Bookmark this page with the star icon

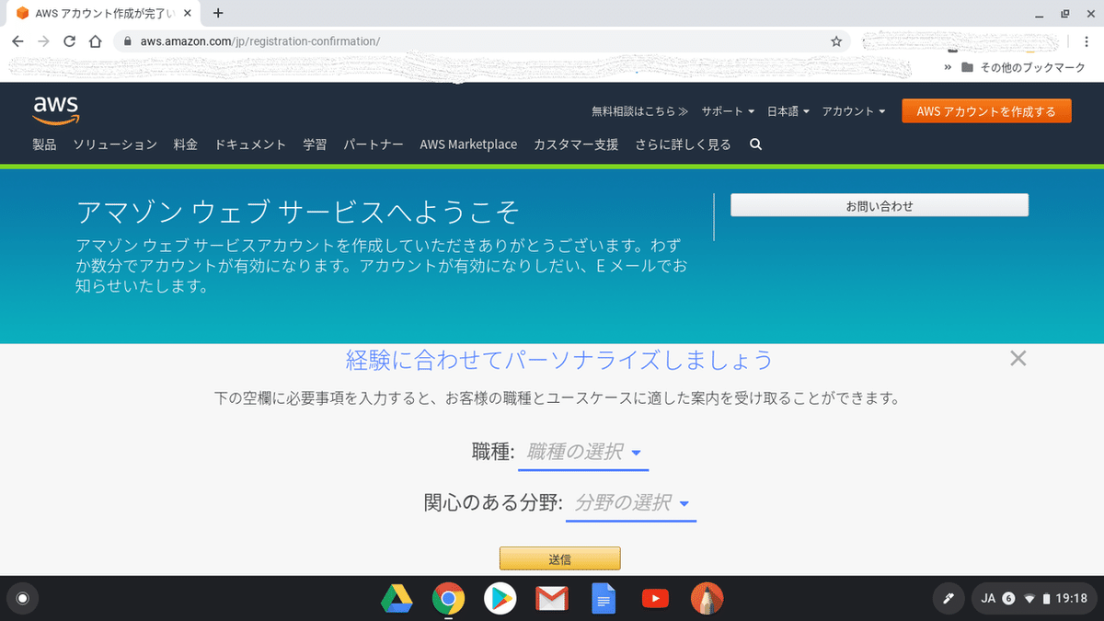836,41
